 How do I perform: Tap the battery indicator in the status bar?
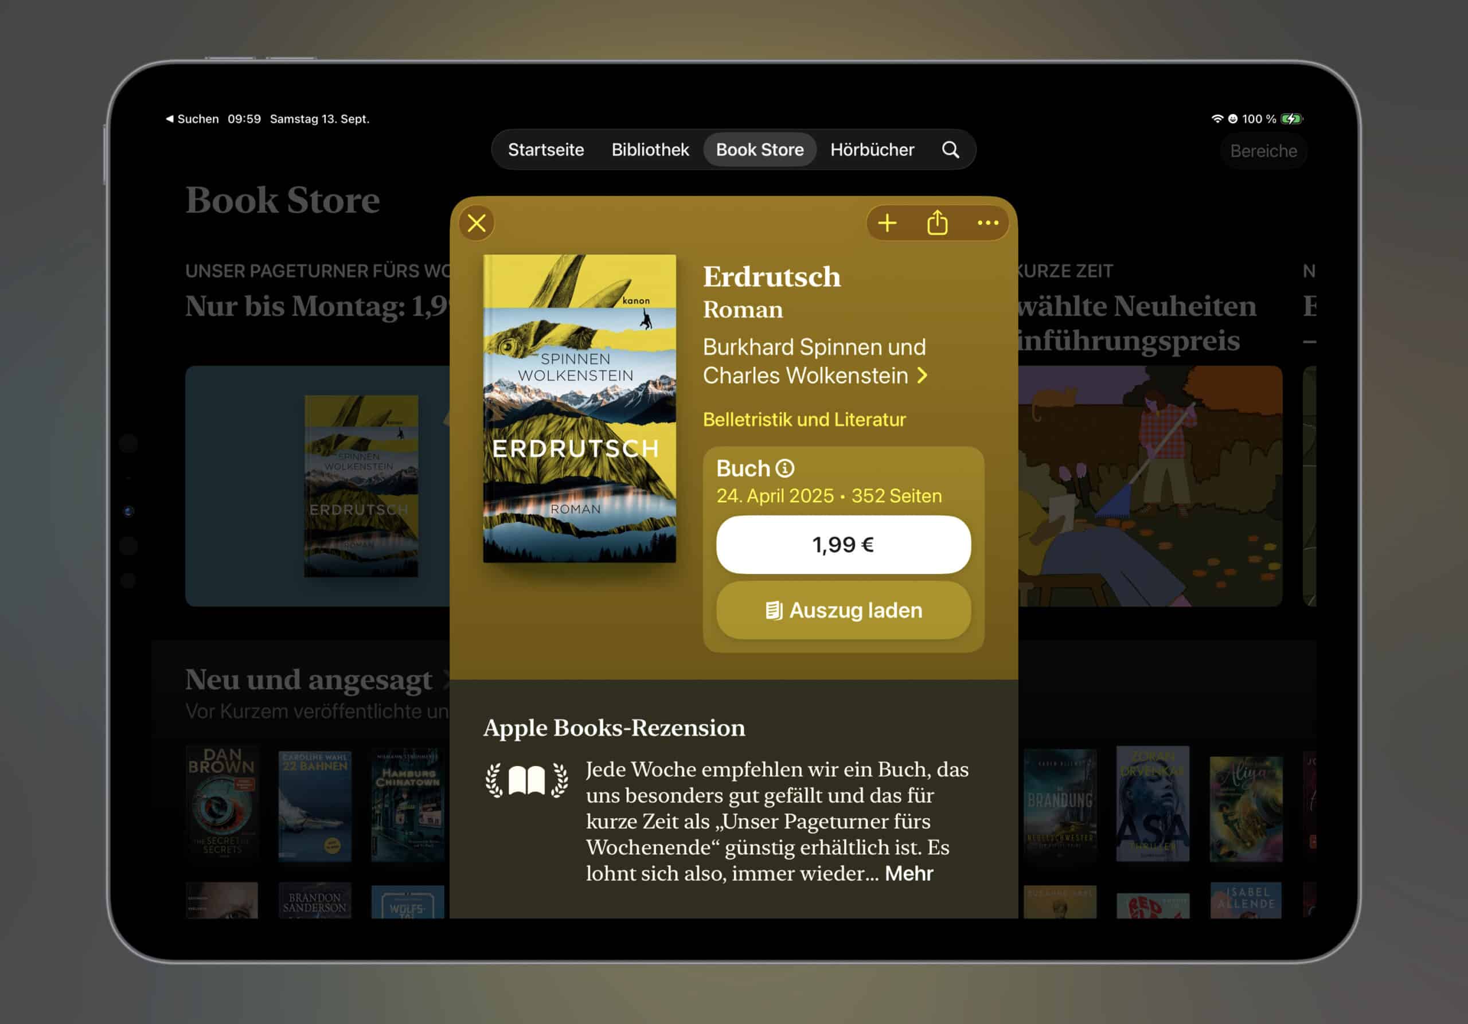tap(1292, 119)
